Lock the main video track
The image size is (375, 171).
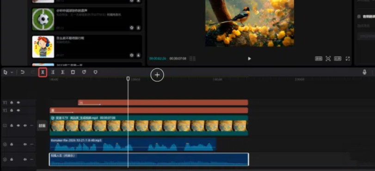tap(12, 126)
